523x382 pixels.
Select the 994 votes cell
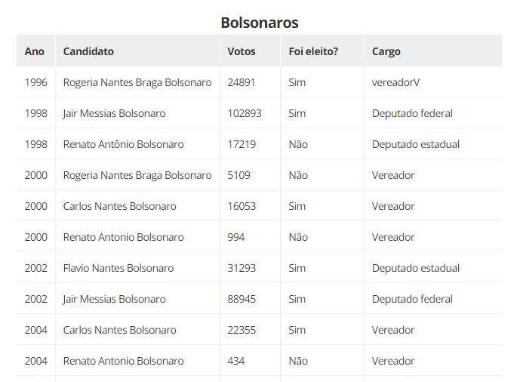[x=235, y=237]
